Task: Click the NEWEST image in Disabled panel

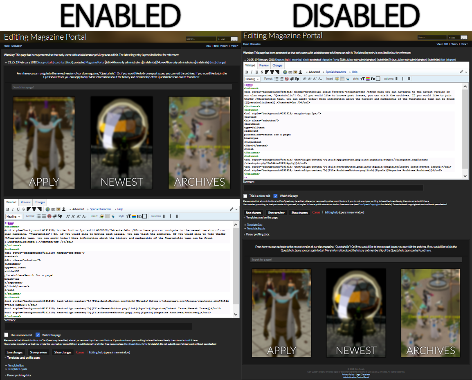Action: point(356,313)
